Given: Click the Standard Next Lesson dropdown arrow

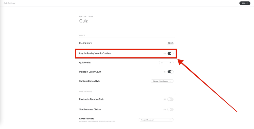Looking at the screenshot, I should (170, 81).
